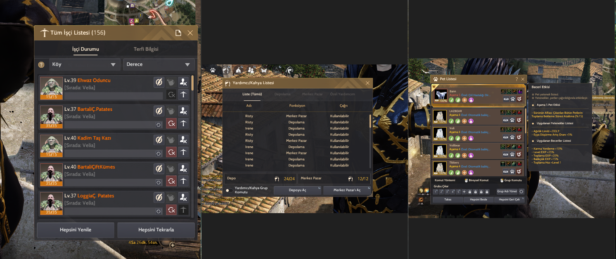This screenshot has height=259, width=616.
Task: Click Fonksiyon column header
Action: [x=297, y=106]
